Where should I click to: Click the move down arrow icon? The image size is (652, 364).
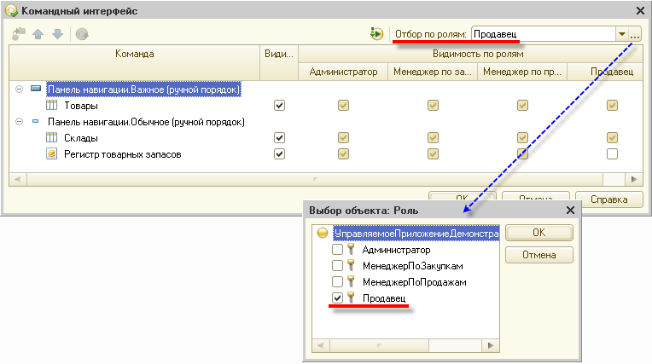point(57,34)
